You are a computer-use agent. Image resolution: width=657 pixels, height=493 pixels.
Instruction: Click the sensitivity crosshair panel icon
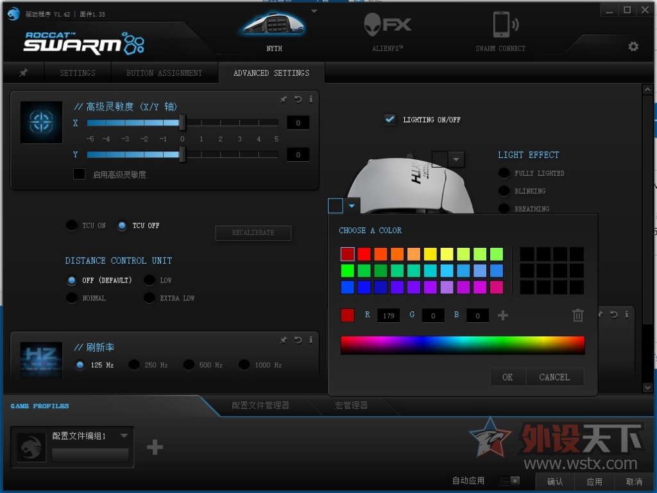(41, 122)
